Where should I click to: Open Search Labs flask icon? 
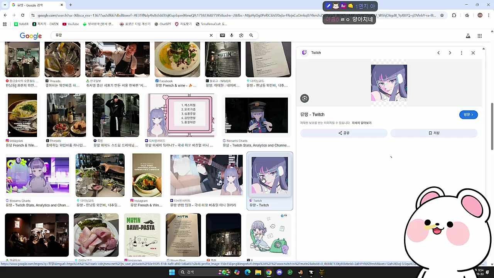468,36
